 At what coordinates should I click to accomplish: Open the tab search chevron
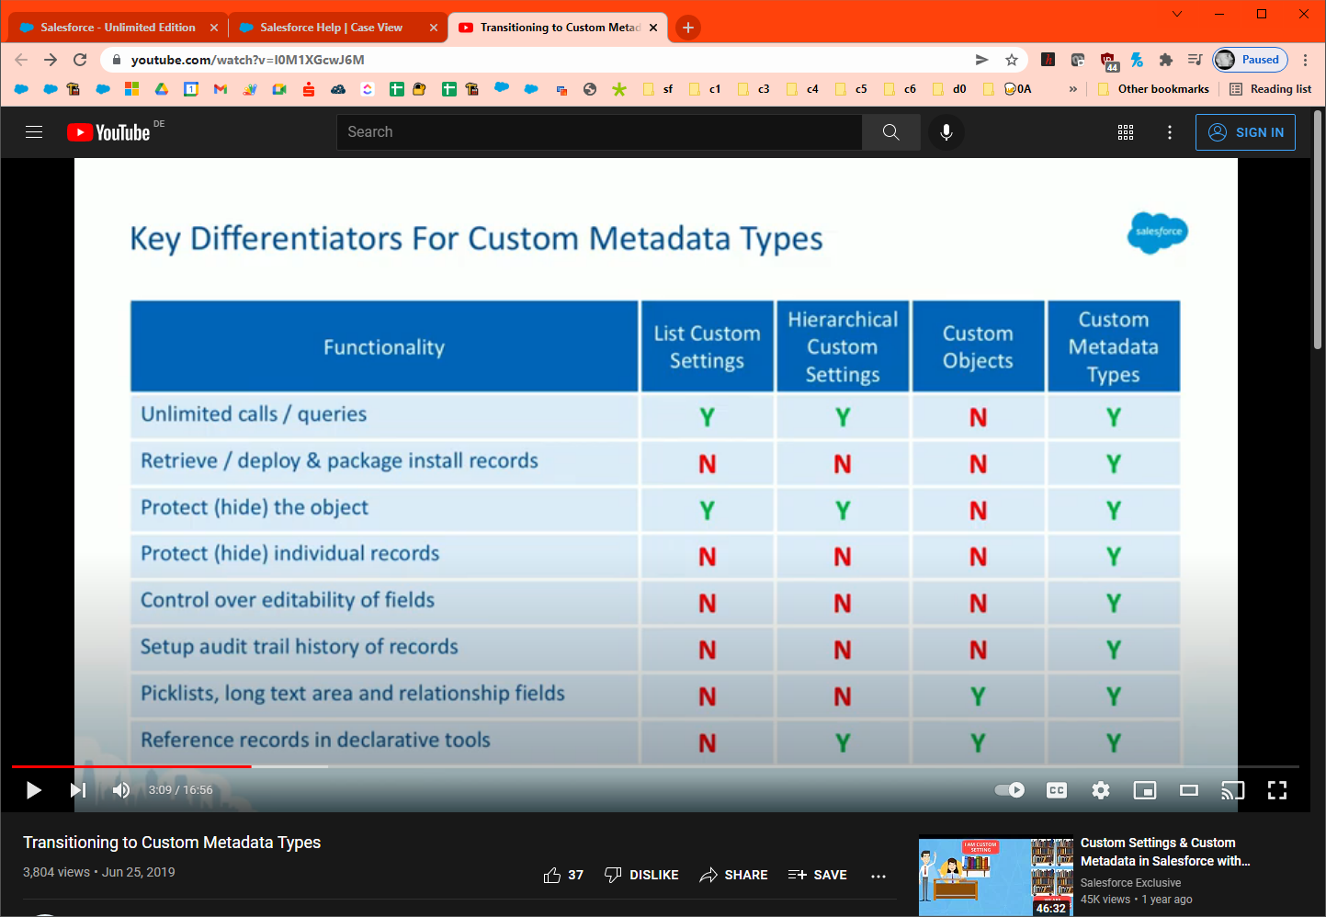[1176, 14]
